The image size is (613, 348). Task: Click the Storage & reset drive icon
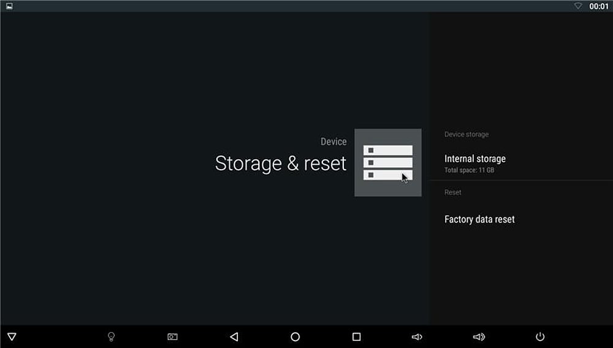click(x=387, y=162)
